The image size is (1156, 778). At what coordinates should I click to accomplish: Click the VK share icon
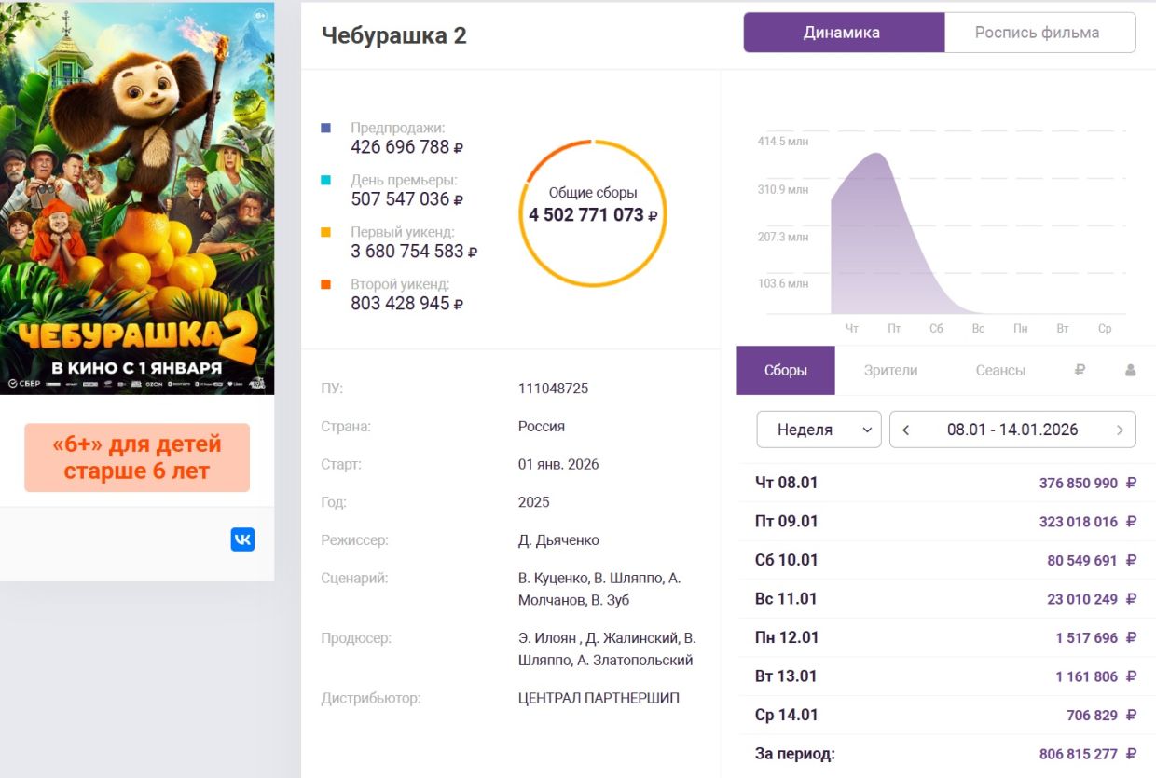[x=242, y=539]
